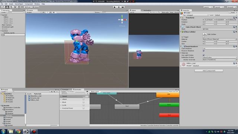Toggle the Mesh Renderer enabled checkbox
The width and height of the screenshot is (238, 134).
185,47
